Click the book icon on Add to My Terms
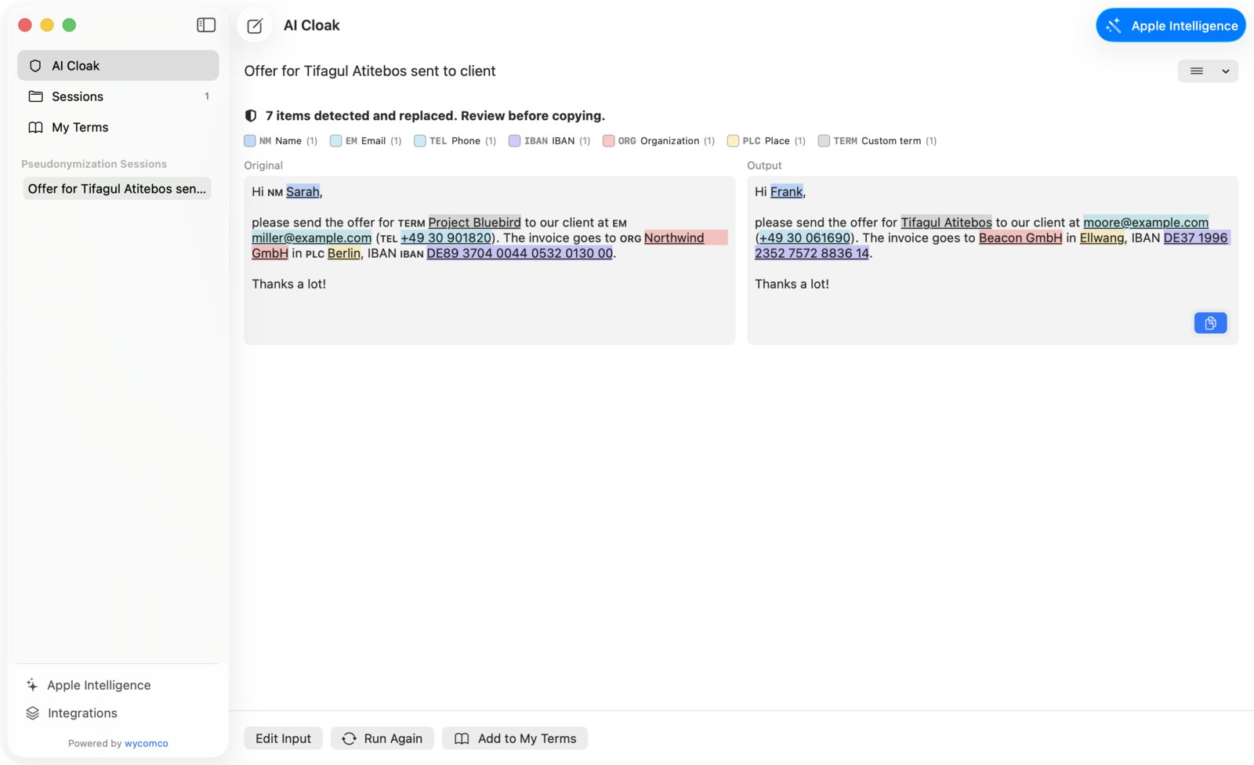The image size is (1254, 765). pyautogui.click(x=462, y=738)
